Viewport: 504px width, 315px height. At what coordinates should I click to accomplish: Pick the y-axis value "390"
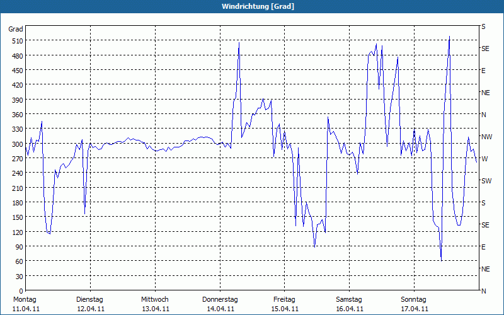pyautogui.click(x=18, y=100)
